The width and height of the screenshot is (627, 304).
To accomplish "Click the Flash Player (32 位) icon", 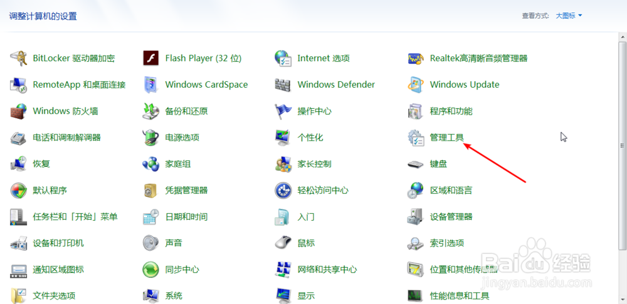I will [150, 58].
